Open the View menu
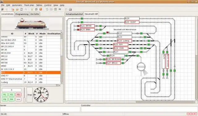The height and width of the screenshot is (116, 198). tap(56, 5)
